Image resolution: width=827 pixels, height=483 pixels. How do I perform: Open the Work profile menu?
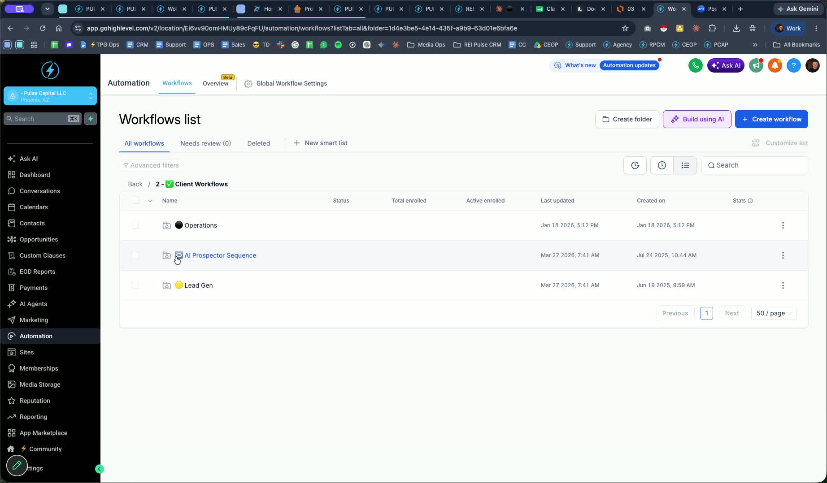tap(788, 28)
